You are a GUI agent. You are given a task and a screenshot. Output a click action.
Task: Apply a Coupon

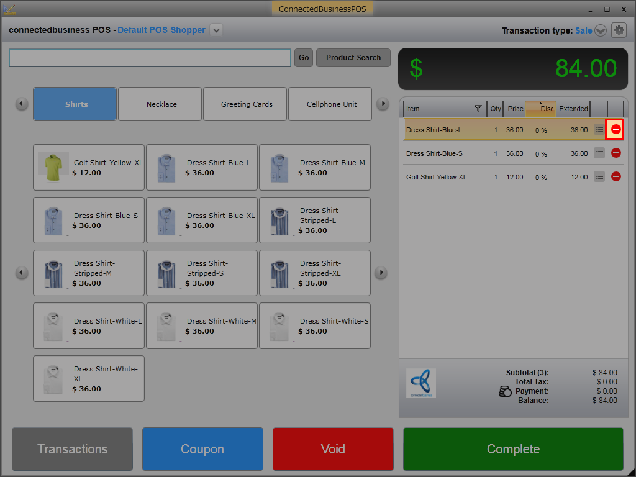pyautogui.click(x=202, y=449)
